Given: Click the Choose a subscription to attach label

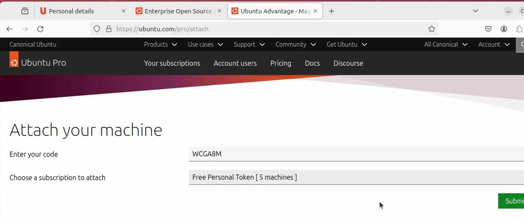Looking at the screenshot, I should (58, 178).
